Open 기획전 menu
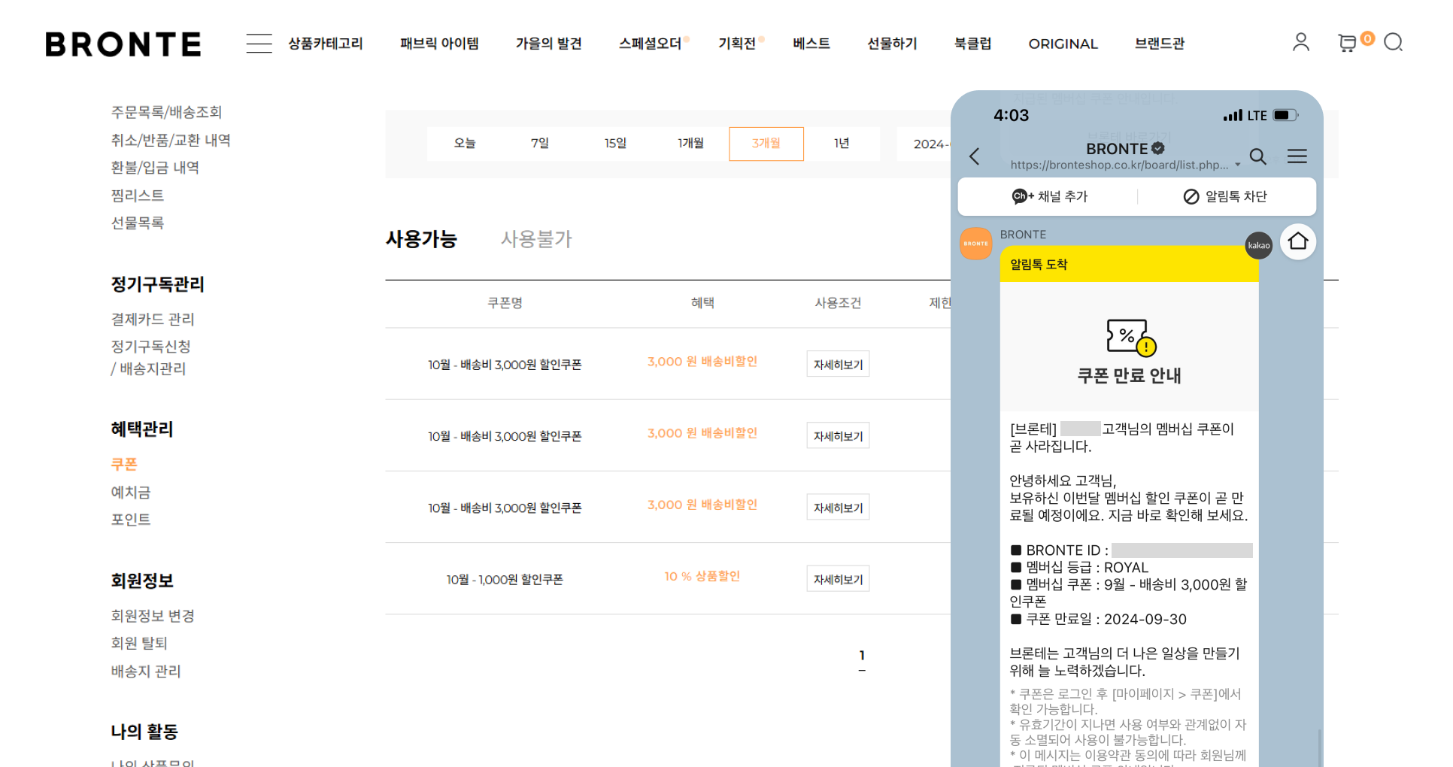The width and height of the screenshot is (1453, 767). [x=737, y=44]
